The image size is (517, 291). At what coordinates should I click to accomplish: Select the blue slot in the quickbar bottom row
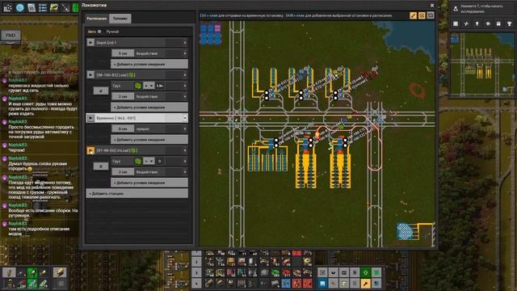pyautogui.click(x=285, y=283)
